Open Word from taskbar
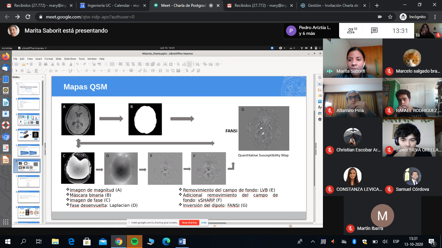The width and height of the screenshot is (442, 248). 182,241
